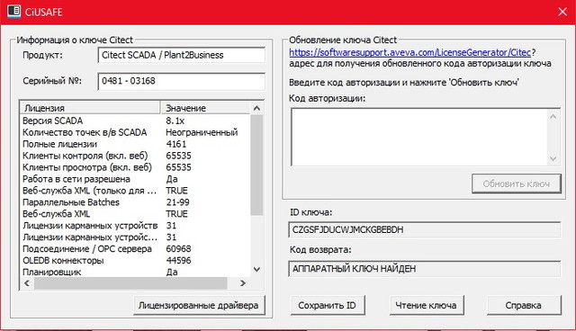Select the Работа в сети разрешена row
Viewport: 576px width, 331px height.
pos(136,179)
